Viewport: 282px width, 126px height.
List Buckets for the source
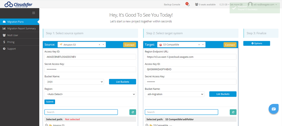pos(122,82)
